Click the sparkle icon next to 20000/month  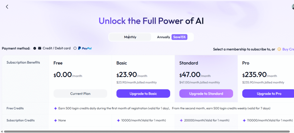[x=181, y=120]
